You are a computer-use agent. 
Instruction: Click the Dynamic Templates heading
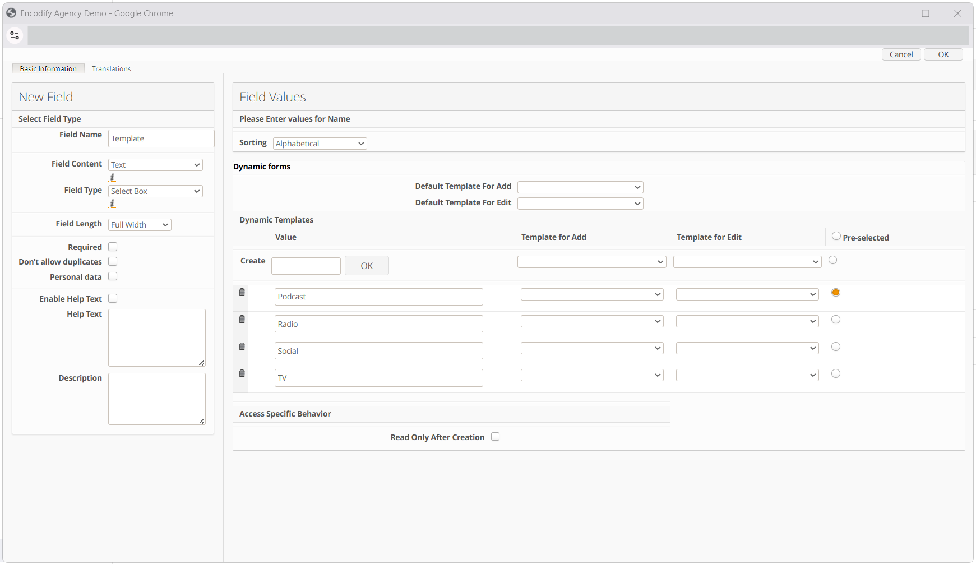(x=276, y=220)
